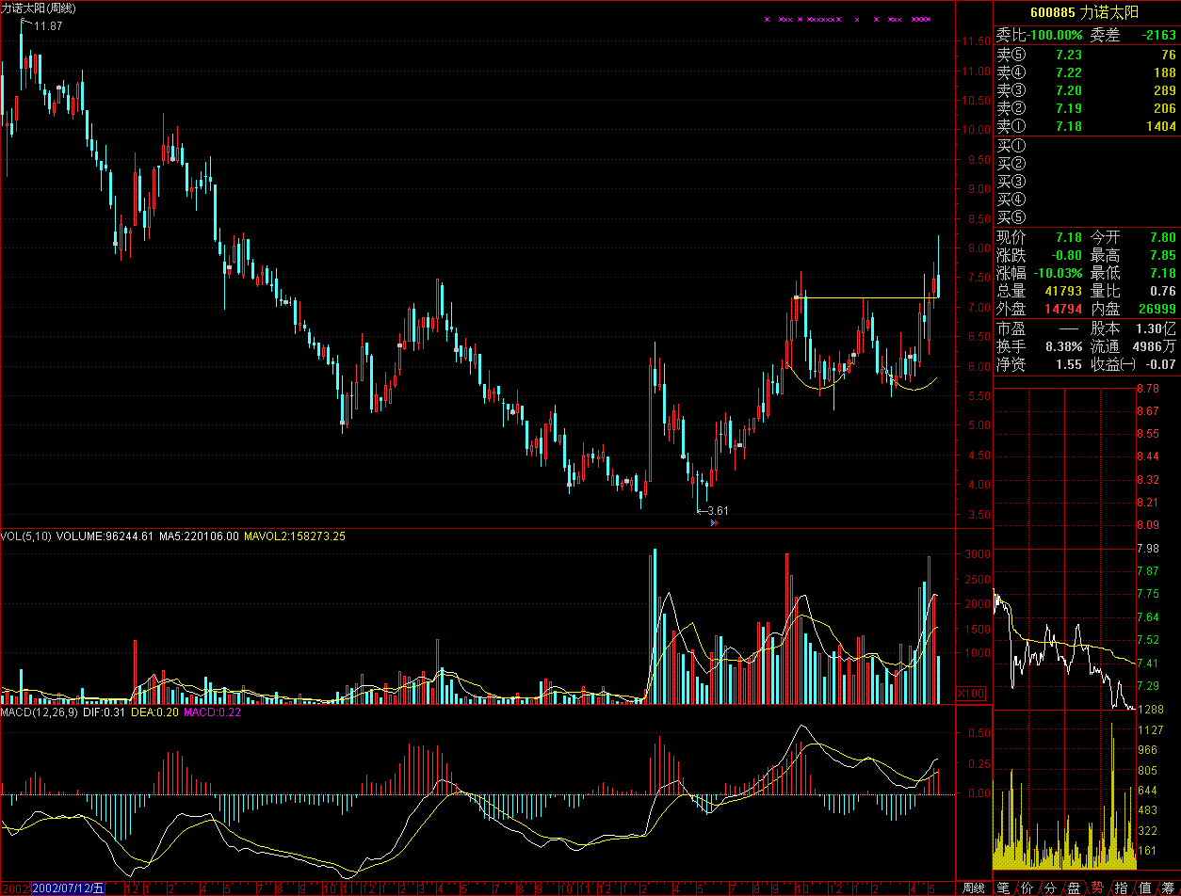Click the 卖③ ask price 7.20
The image size is (1181, 896).
pyautogui.click(x=1069, y=90)
